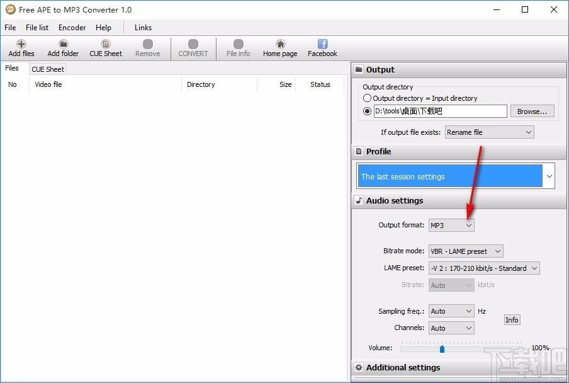The height and width of the screenshot is (383, 569).
Task: Click the Info button
Action: tap(512, 320)
